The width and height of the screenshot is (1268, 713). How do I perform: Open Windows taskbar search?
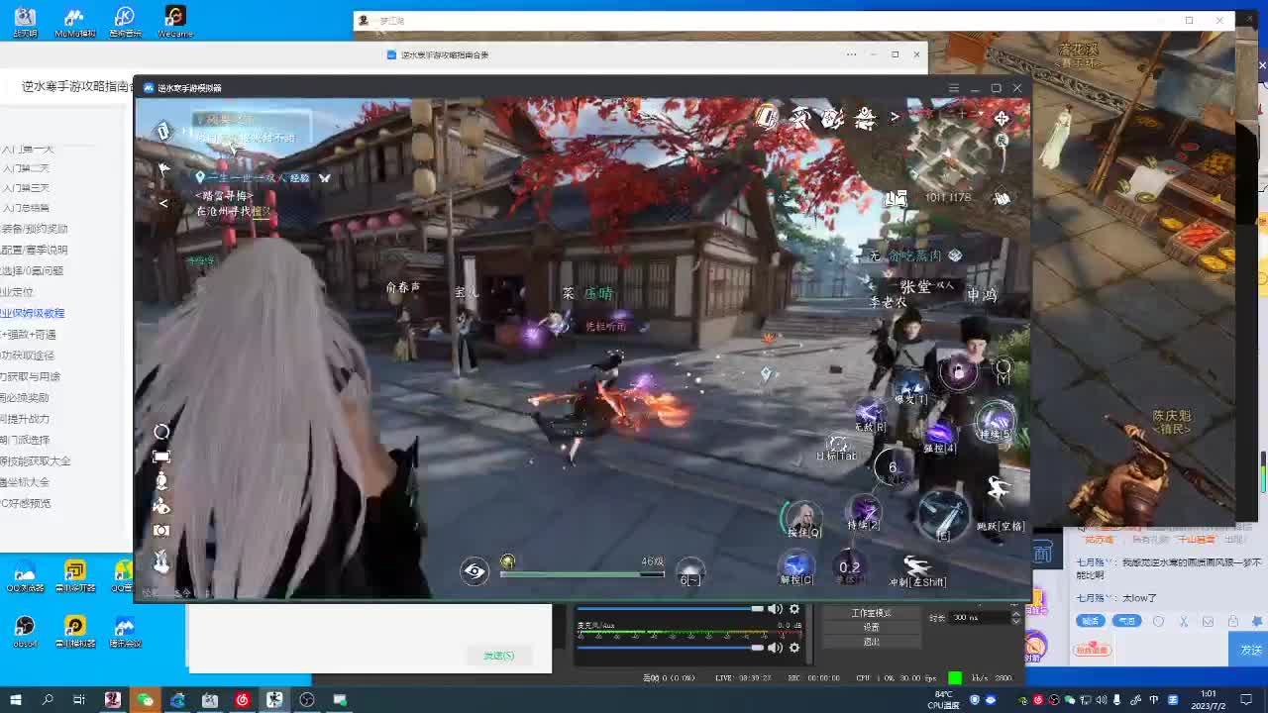[48, 700]
